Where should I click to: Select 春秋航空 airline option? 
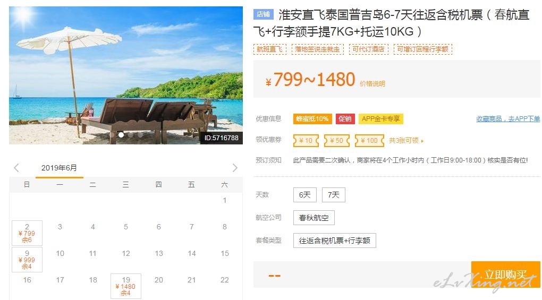click(x=314, y=218)
